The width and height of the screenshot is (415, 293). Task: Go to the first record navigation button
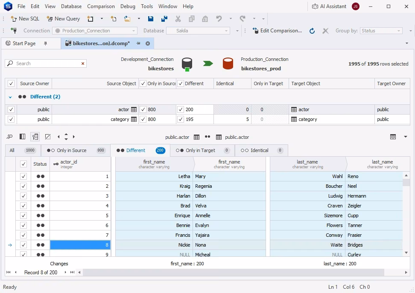[8, 272]
